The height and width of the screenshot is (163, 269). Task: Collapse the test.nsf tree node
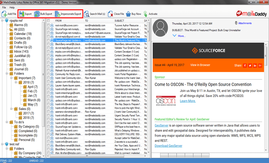(x=2, y=144)
